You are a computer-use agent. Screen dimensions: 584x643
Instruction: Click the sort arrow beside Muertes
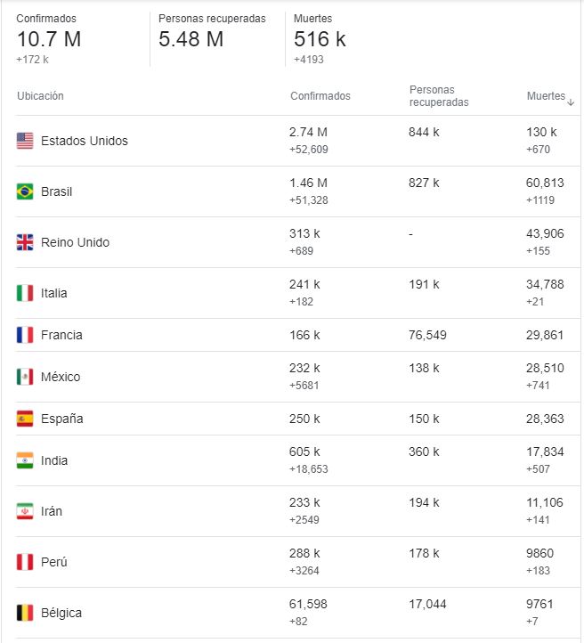point(571,102)
